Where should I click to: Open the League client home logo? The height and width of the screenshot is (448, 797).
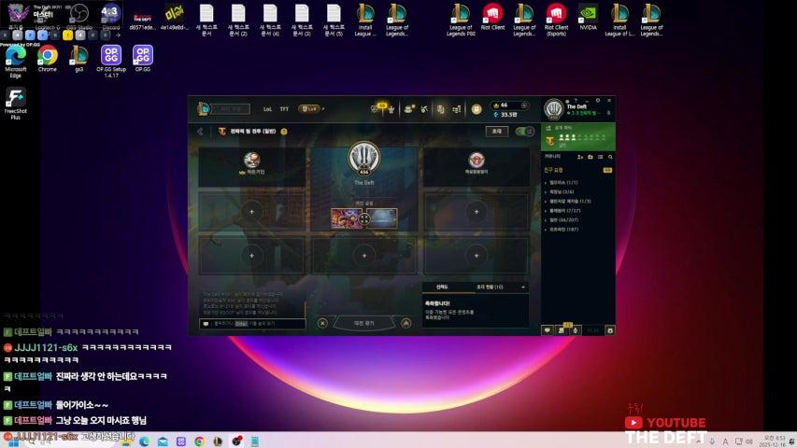(205, 109)
